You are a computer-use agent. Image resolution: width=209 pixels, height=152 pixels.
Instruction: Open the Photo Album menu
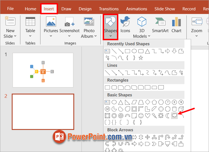(x=89, y=27)
